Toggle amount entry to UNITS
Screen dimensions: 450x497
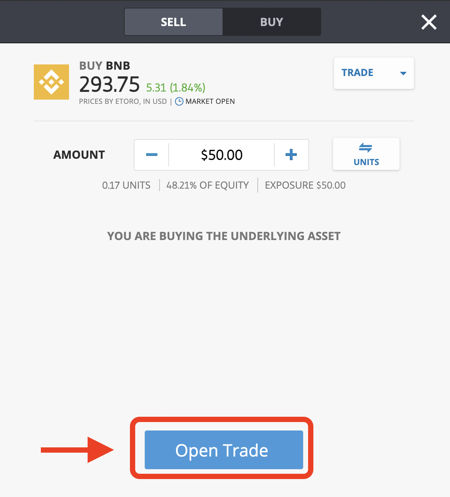(x=366, y=154)
